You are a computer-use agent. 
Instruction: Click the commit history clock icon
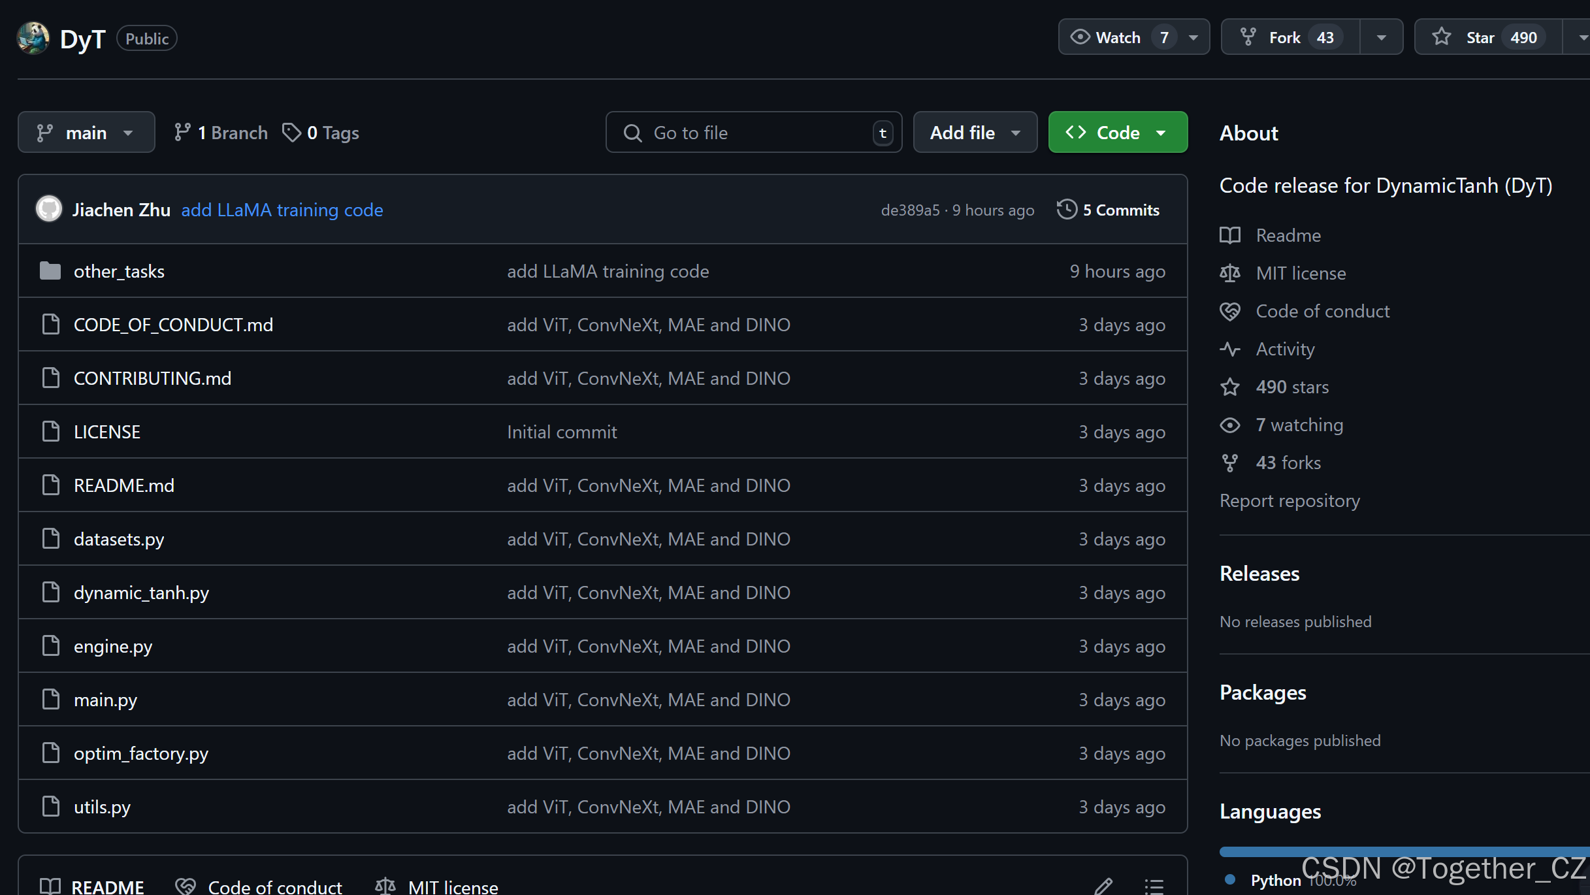click(x=1066, y=210)
